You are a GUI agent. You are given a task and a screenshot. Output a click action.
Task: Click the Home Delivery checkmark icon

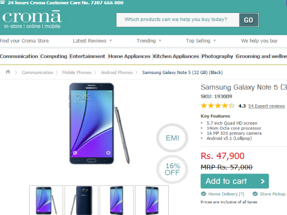[x=204, y=194]
